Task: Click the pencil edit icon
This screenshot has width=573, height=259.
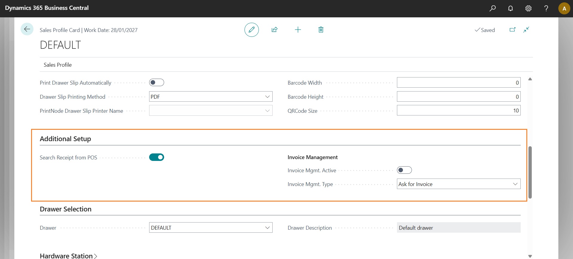Action: point(251,30)
